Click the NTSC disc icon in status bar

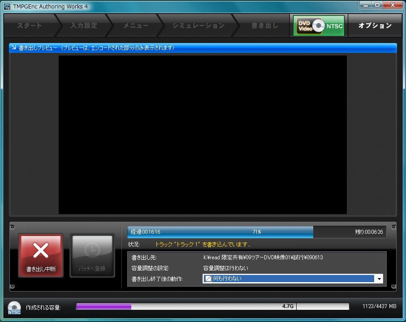click(x=14, y=308)
